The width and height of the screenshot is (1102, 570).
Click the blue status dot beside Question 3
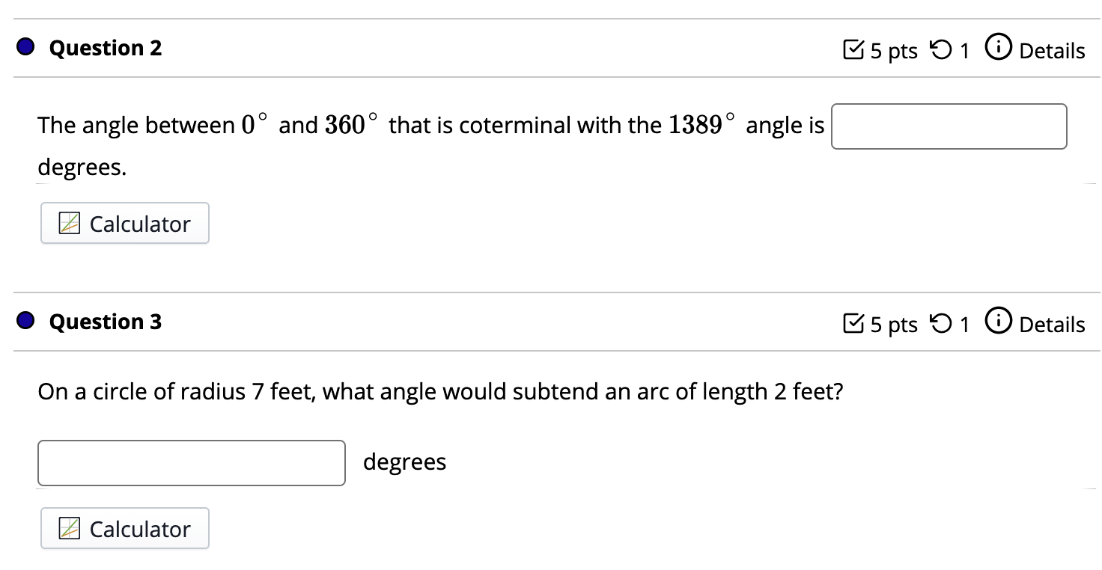[26, 322]
